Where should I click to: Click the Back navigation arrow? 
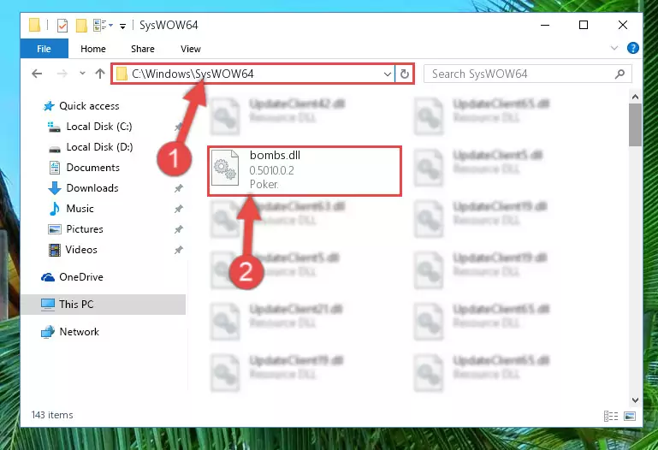37,74
